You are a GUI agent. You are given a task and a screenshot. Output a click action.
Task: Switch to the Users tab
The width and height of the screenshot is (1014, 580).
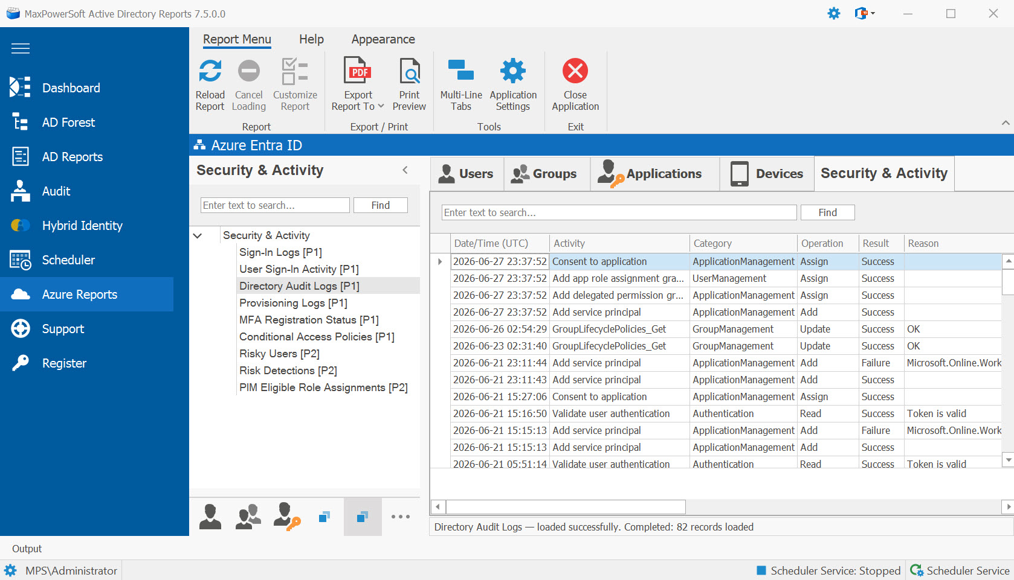467,174
